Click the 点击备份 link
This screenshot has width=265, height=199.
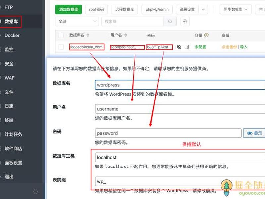click(x=229, y=47)
